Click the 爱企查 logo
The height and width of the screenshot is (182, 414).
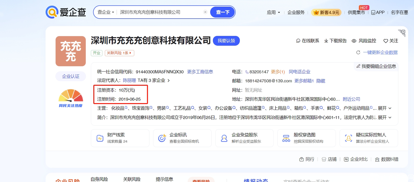[x=66, y=12]
